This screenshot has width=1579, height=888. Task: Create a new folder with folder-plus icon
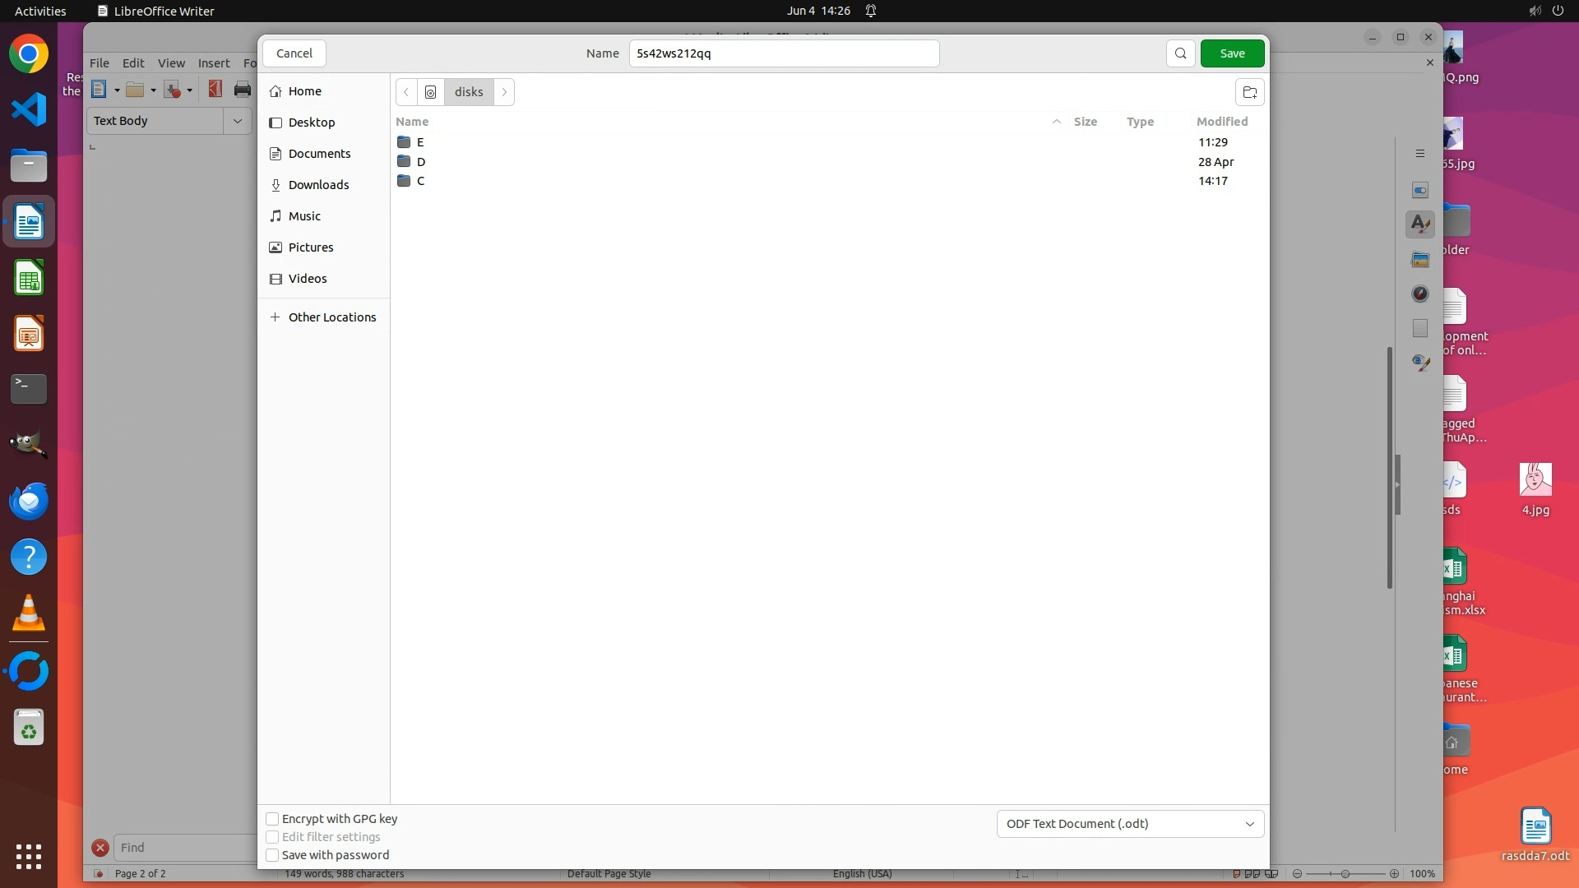click(x=1249, y=92)
